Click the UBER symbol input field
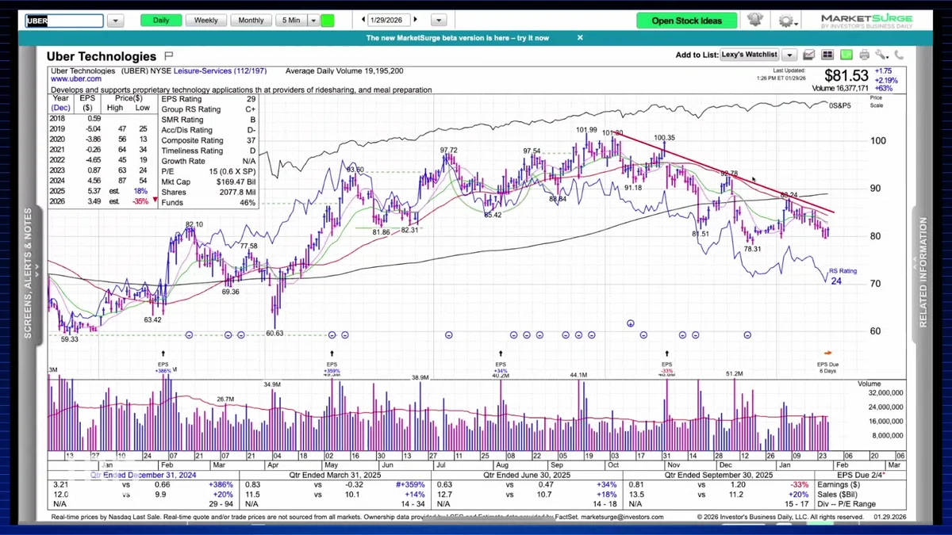Image resolution: width=952 pixels, height=535 pixels. pyautogui.click(x=64, y=21)
